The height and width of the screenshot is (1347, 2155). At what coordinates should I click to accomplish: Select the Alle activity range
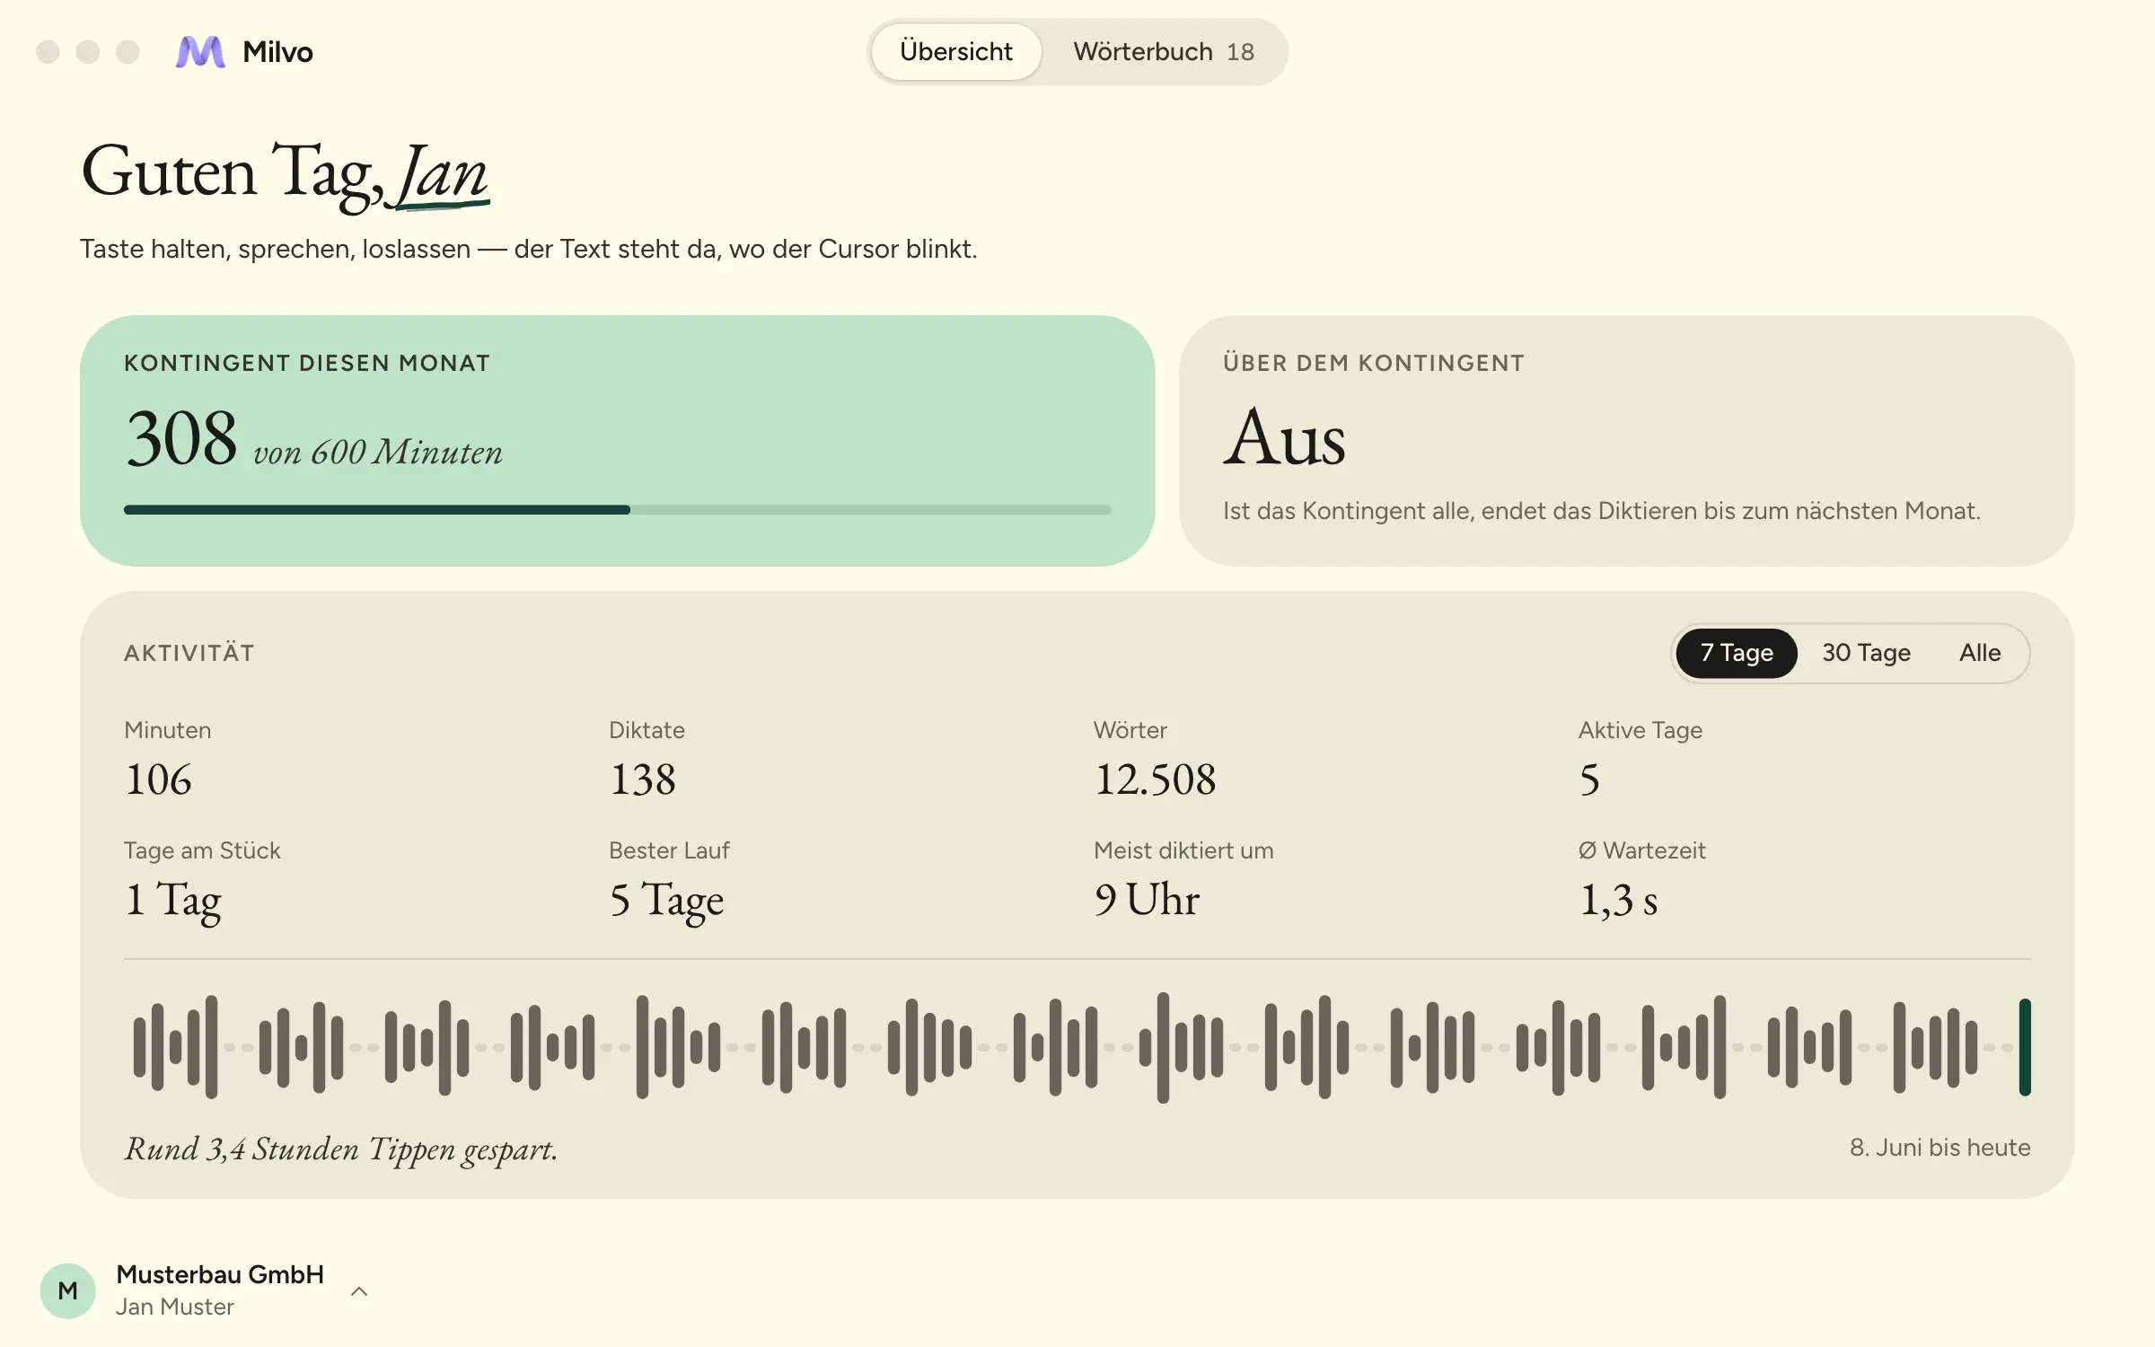pos(1980,653)
